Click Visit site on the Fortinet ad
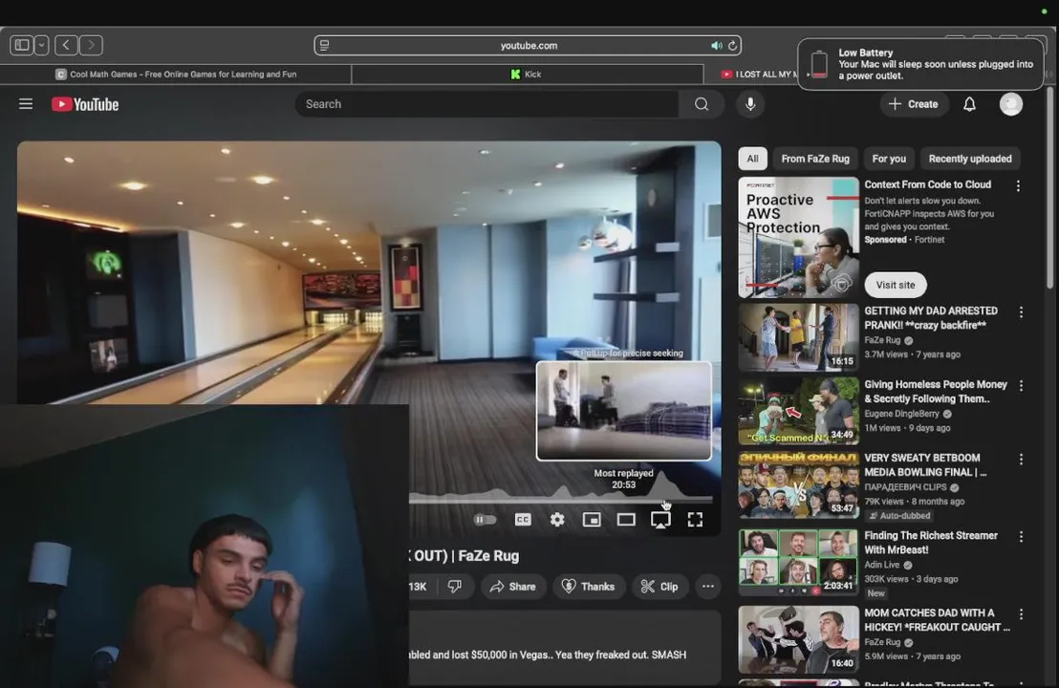The width and height of the screenshot is (1059, 688). click(896, 285)
